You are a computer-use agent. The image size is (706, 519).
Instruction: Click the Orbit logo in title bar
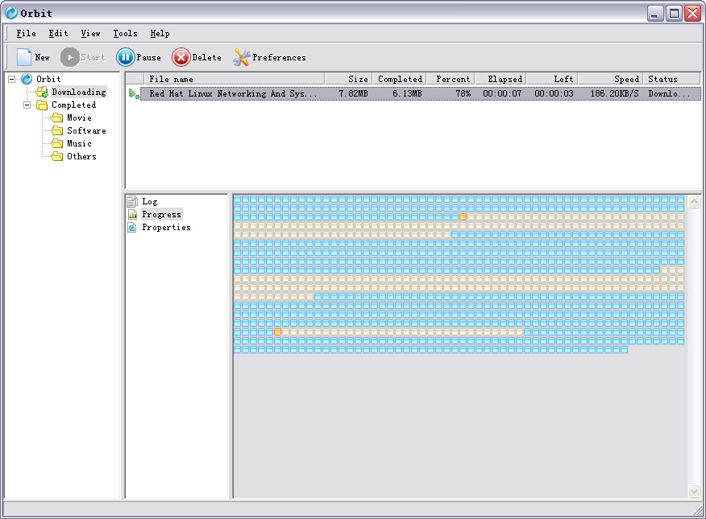(11, 13)
